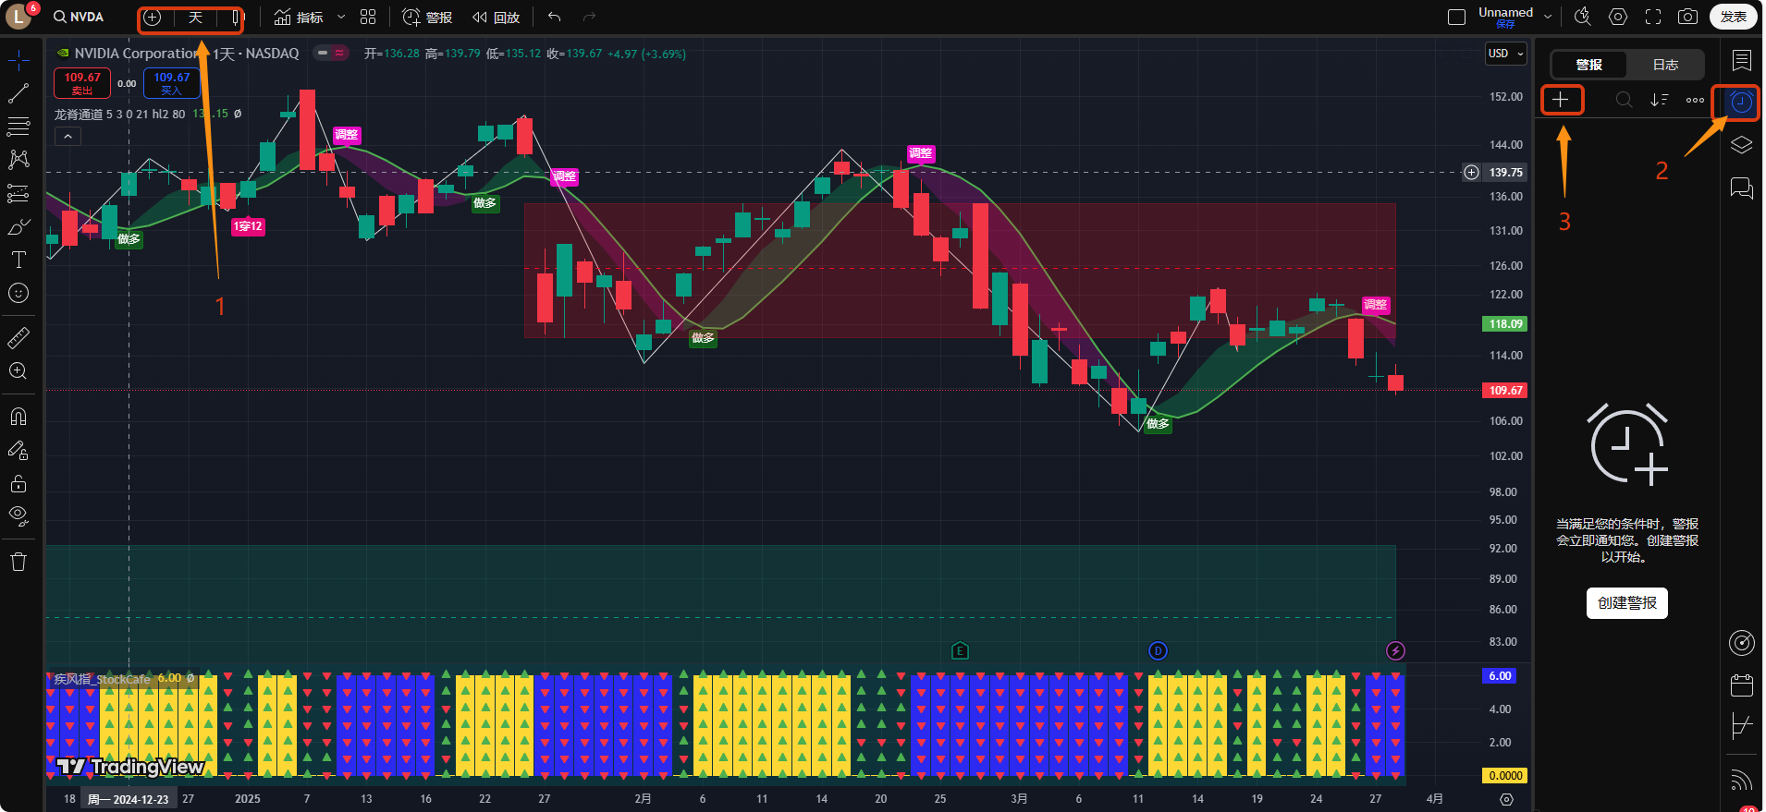The image size is (1766, 812).
Task: Click the 109.67 sell button
Action: click(82, 83)
